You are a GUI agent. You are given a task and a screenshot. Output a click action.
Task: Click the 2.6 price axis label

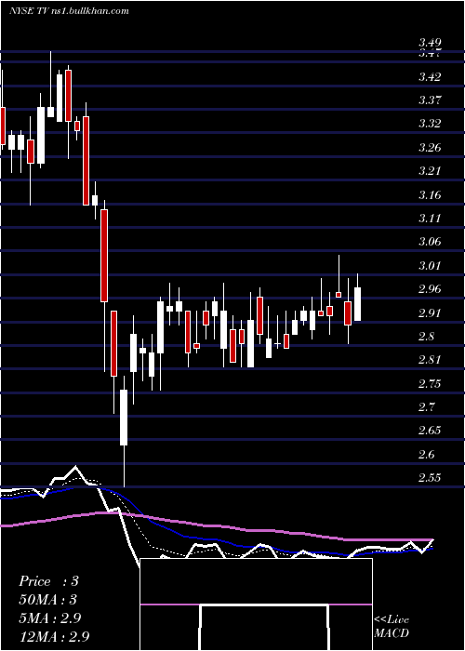click(426, 454)
